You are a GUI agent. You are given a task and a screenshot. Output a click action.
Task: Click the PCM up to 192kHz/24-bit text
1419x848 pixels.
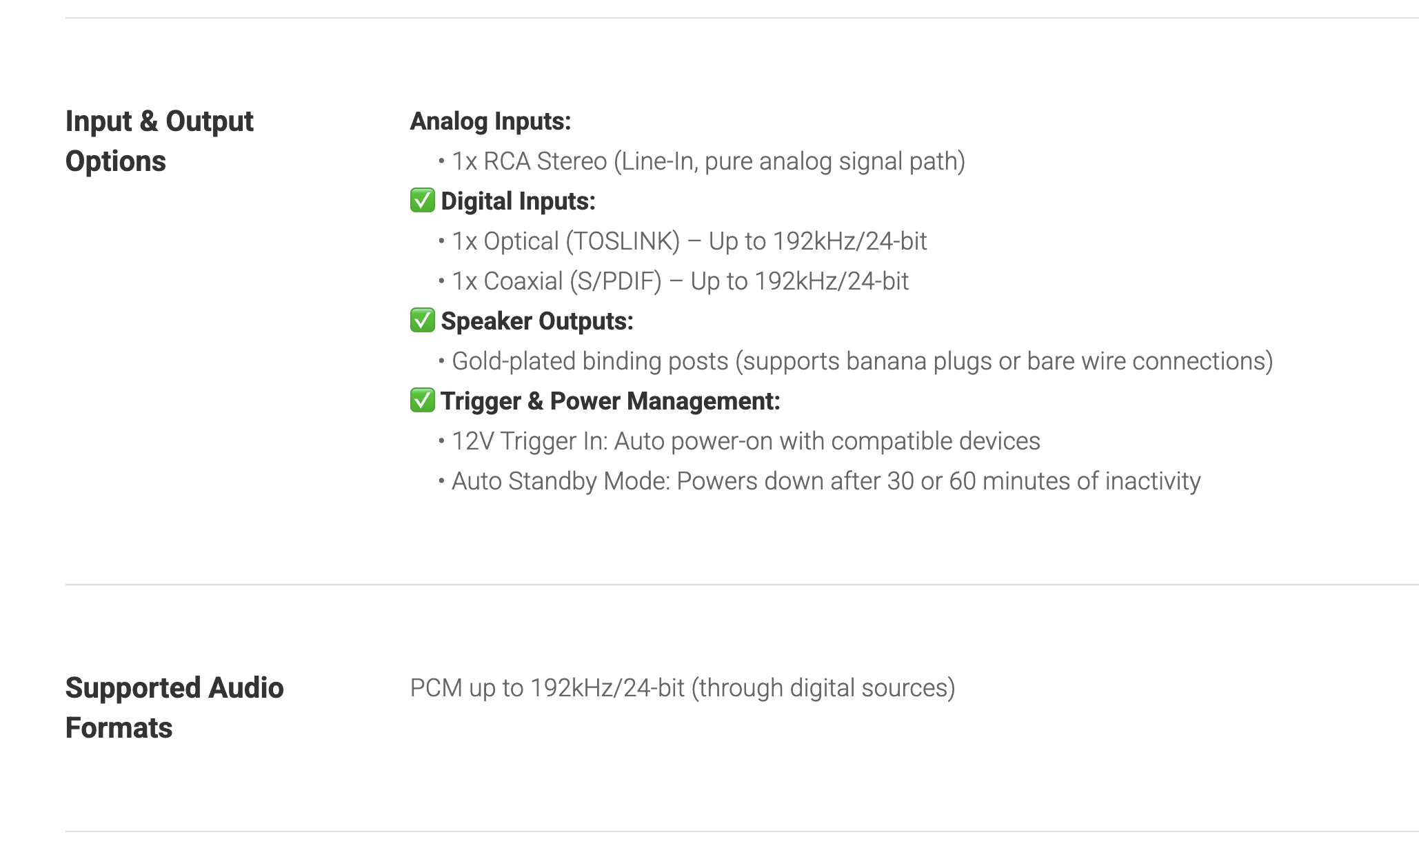coord(682,688)
